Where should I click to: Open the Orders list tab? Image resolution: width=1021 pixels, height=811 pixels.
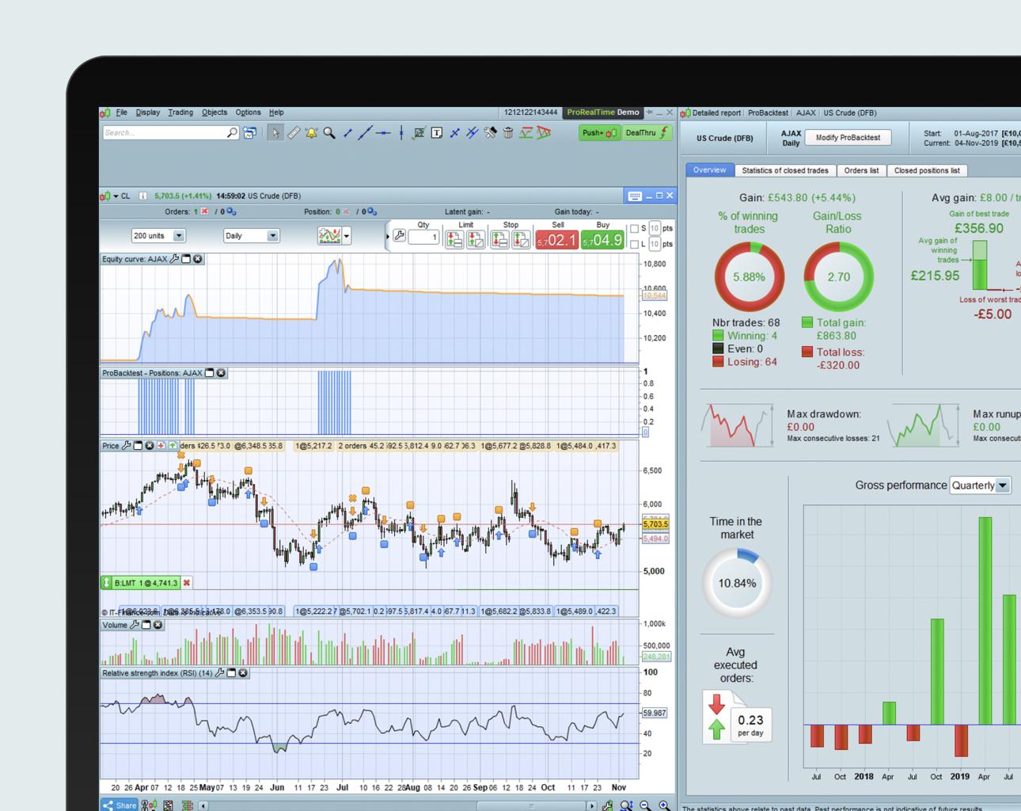pyautogui.click(x=861, y=170)
